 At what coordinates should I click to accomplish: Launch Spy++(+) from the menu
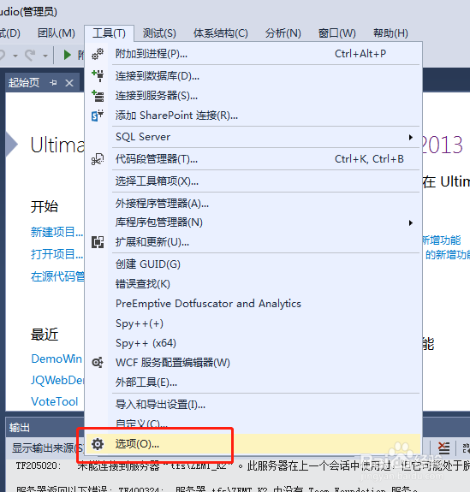253,323
